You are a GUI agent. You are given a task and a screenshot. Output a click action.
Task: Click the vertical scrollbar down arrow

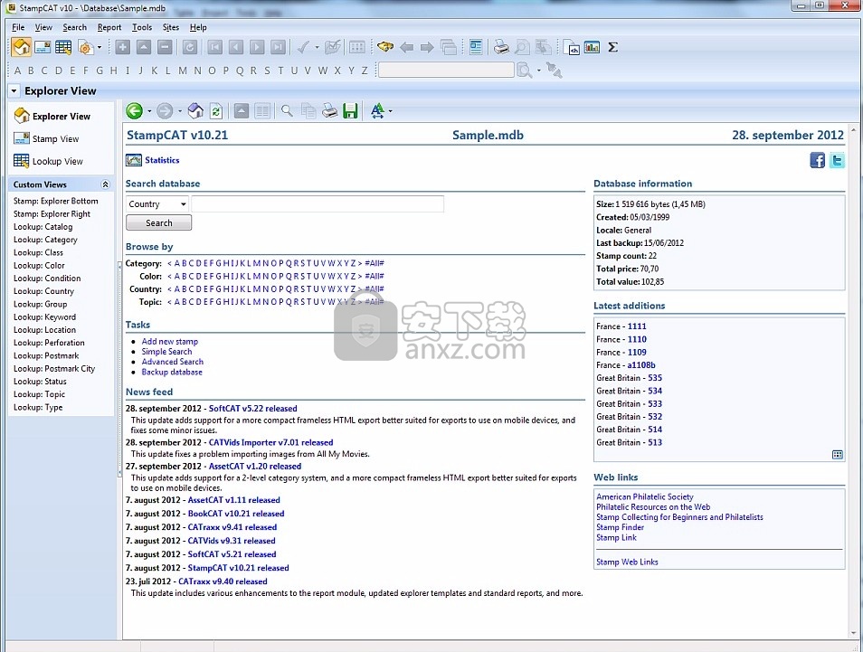coord(854,635)
